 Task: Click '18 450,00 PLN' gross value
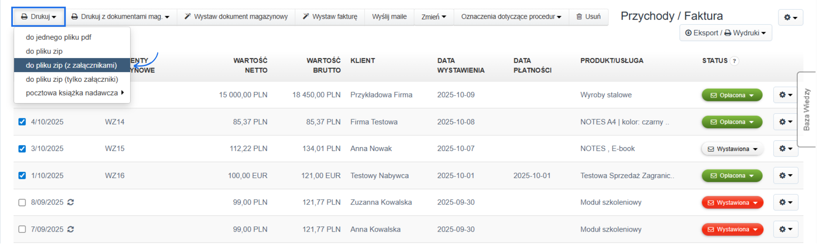(317, 95)
